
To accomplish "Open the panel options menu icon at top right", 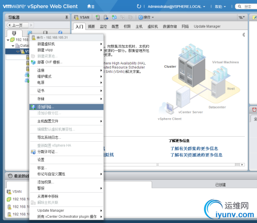I will [x=242, y=17].
